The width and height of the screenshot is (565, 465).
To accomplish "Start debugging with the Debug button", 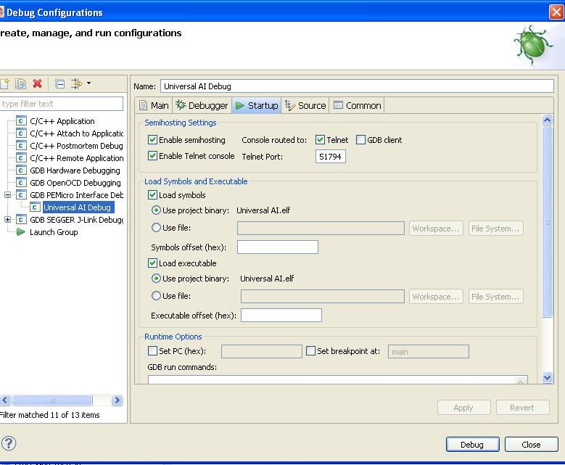I will click(x=472, y=445).
